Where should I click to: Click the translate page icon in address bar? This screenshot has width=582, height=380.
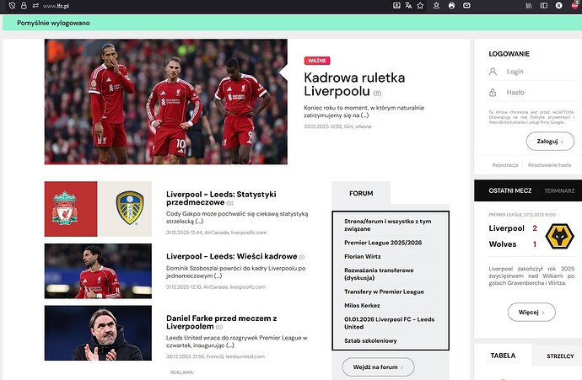[408, 6]
